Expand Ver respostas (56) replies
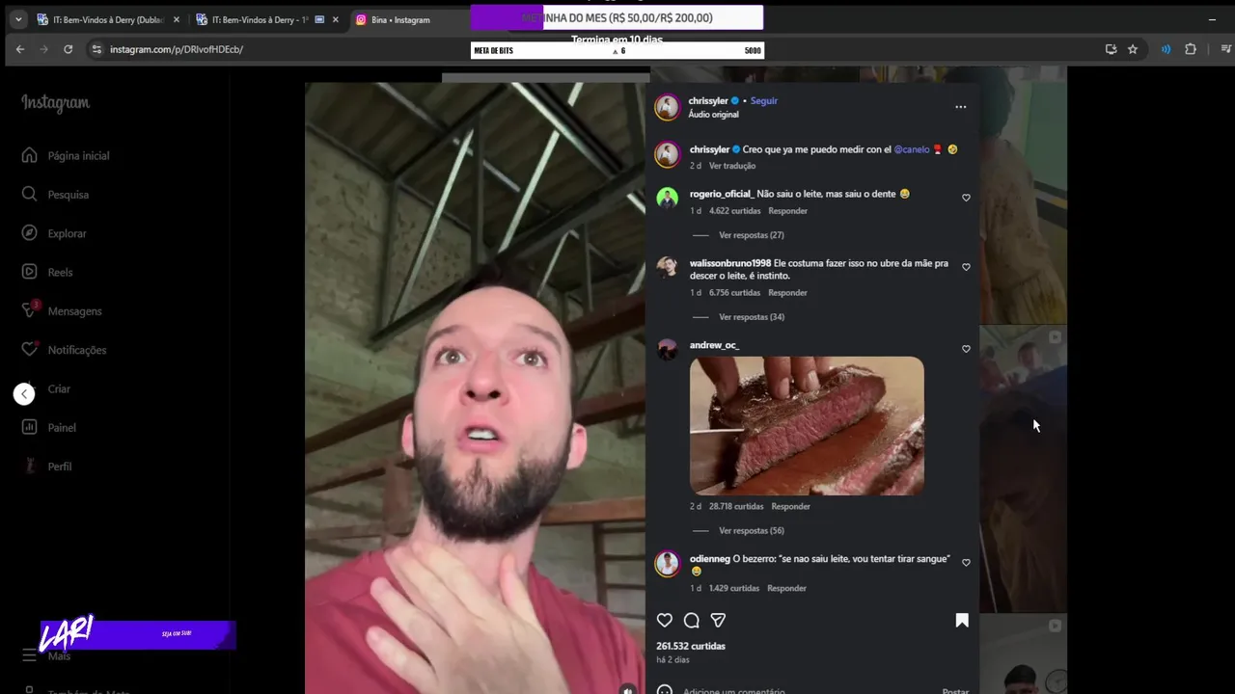This screenshot has height=694, width=1235. (x=751, y=531)
